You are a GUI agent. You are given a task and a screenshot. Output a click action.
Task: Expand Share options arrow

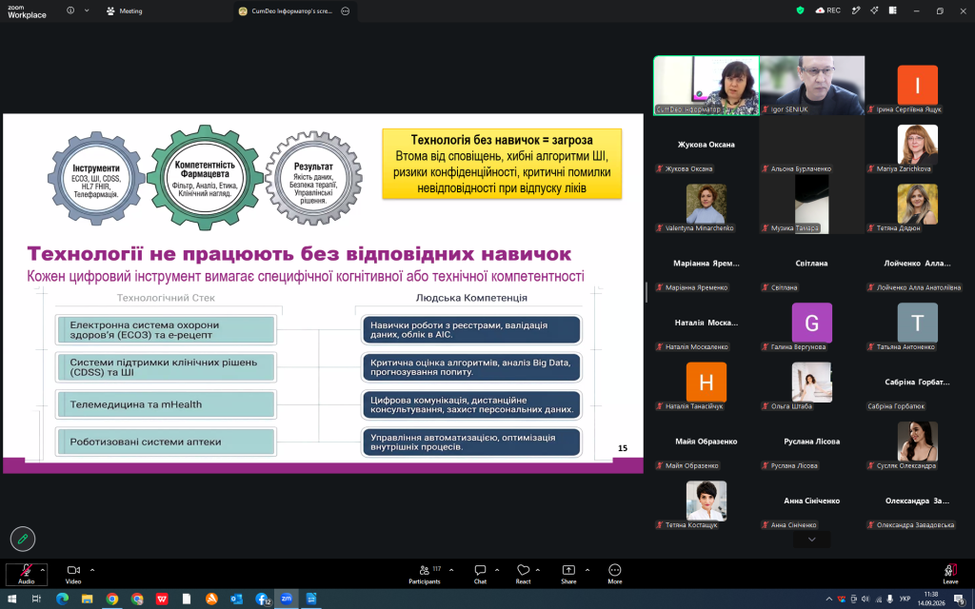click(x=587, y=569)
